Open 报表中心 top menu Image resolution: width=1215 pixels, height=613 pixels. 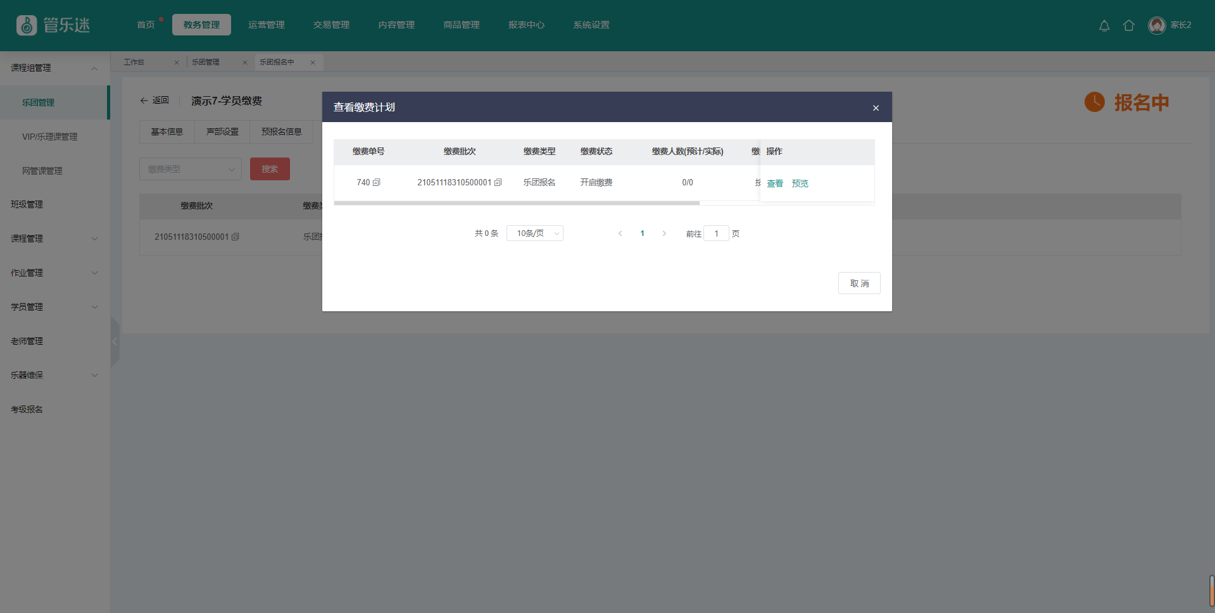526,25
